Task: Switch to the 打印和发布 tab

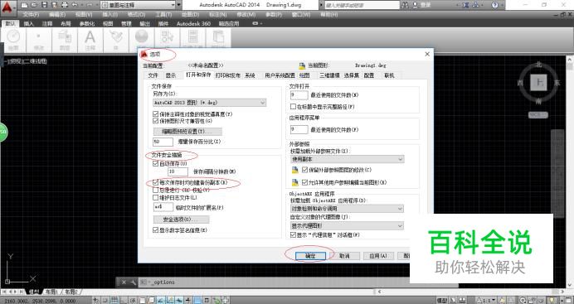Action: pos(228,75)
